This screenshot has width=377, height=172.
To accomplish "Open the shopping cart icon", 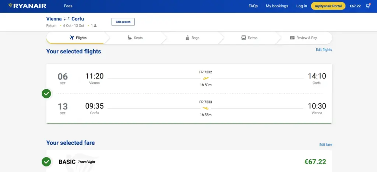I will click(x=368, y=6).
